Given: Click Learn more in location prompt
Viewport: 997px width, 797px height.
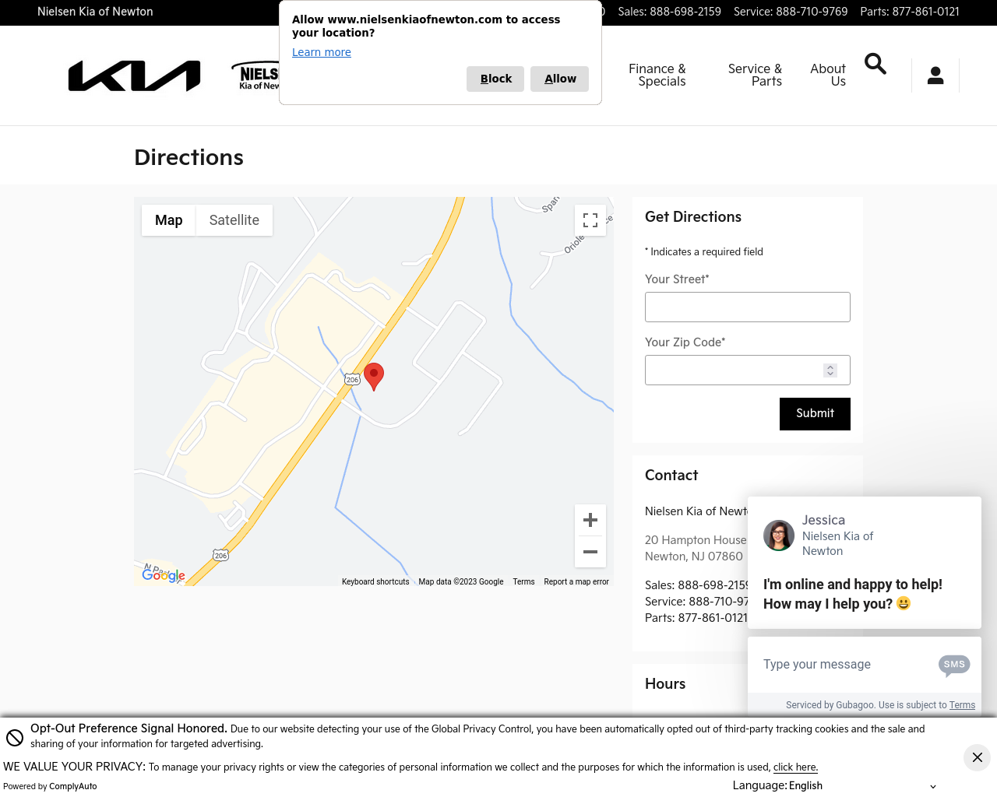Looking at the screenshot, I should coord(322,52).
